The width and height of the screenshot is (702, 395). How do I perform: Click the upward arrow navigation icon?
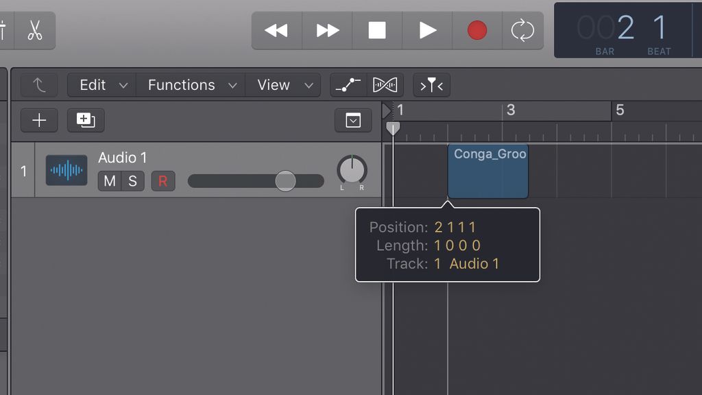coord(39,84)
